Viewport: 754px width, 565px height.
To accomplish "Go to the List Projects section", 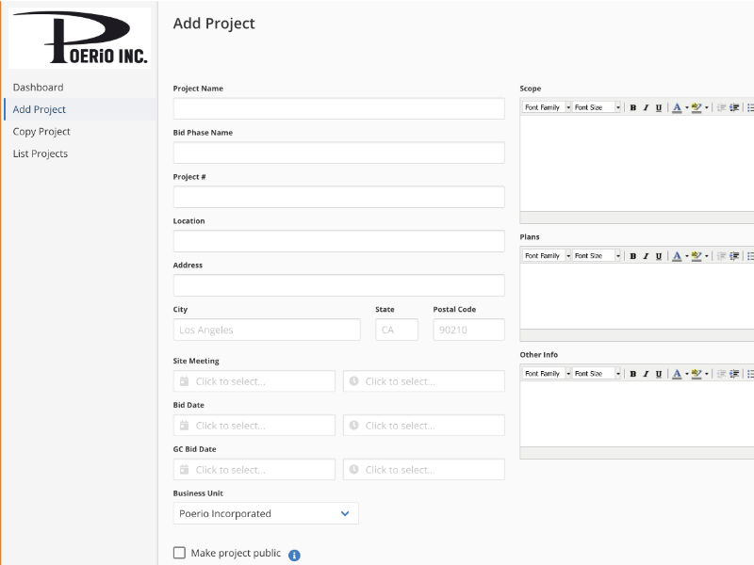I will [41, 153].
